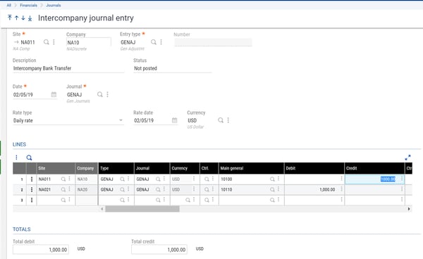Search within the Lines grid
The image size is (423, 259).
(29, 158)
